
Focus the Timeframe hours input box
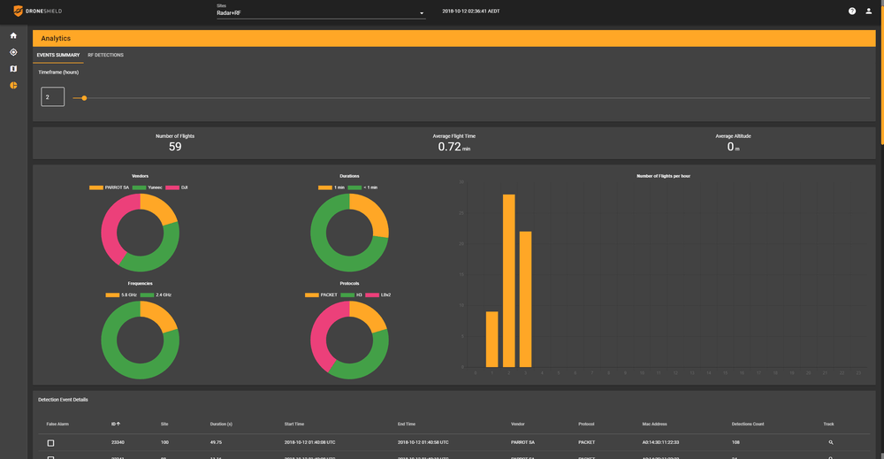coord(52,97)
